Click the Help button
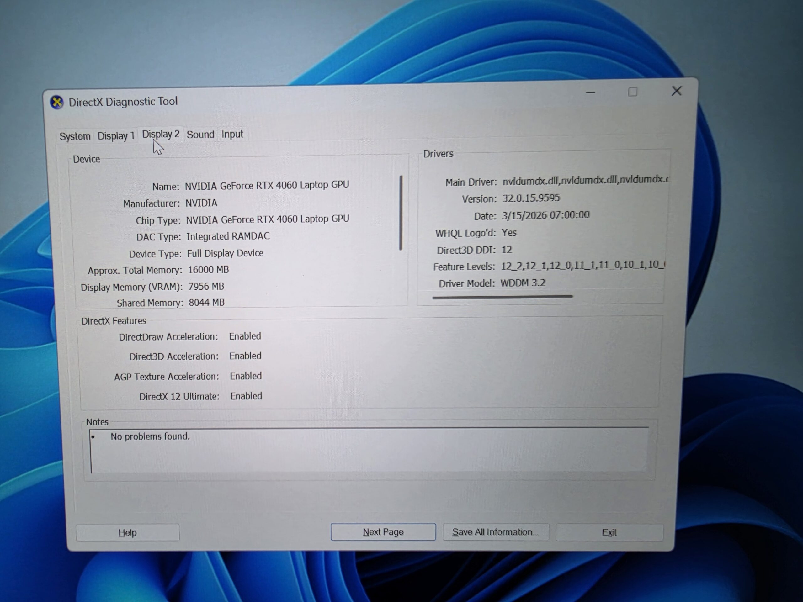This screenshot has height=602, width=803. [x=127, y=532]
